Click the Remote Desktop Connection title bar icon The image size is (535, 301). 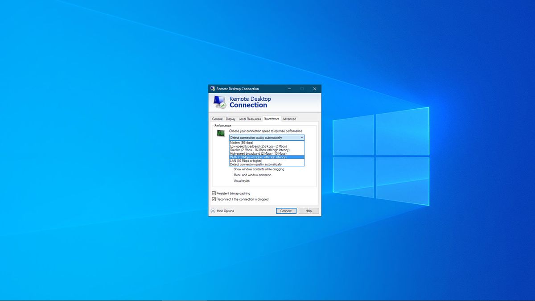tap(212, 89)
